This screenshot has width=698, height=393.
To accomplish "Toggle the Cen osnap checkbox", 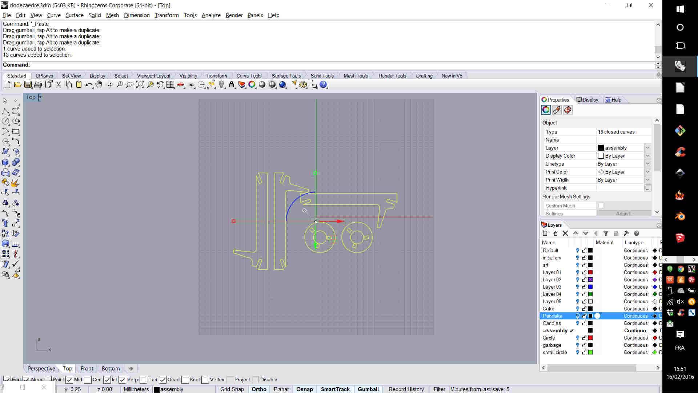I will (x=88, y=380).
